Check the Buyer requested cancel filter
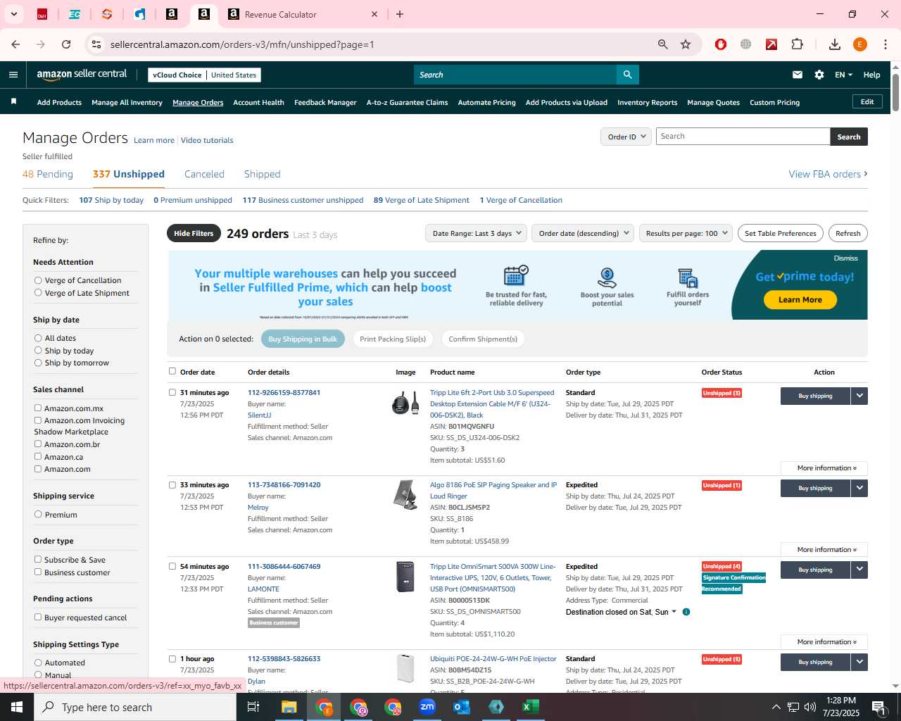The image size is (901, 721). 38,617
